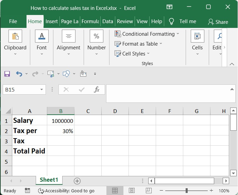Viewport: 238px width, 195px height.
Task: Switch to Normal view in status bar
Action: 115,191
